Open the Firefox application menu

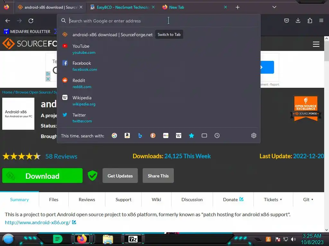click(x=321, y=20)
